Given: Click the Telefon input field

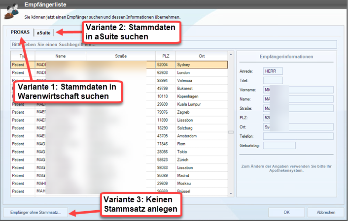Looking at the screenshot, I should click(298, 136).
